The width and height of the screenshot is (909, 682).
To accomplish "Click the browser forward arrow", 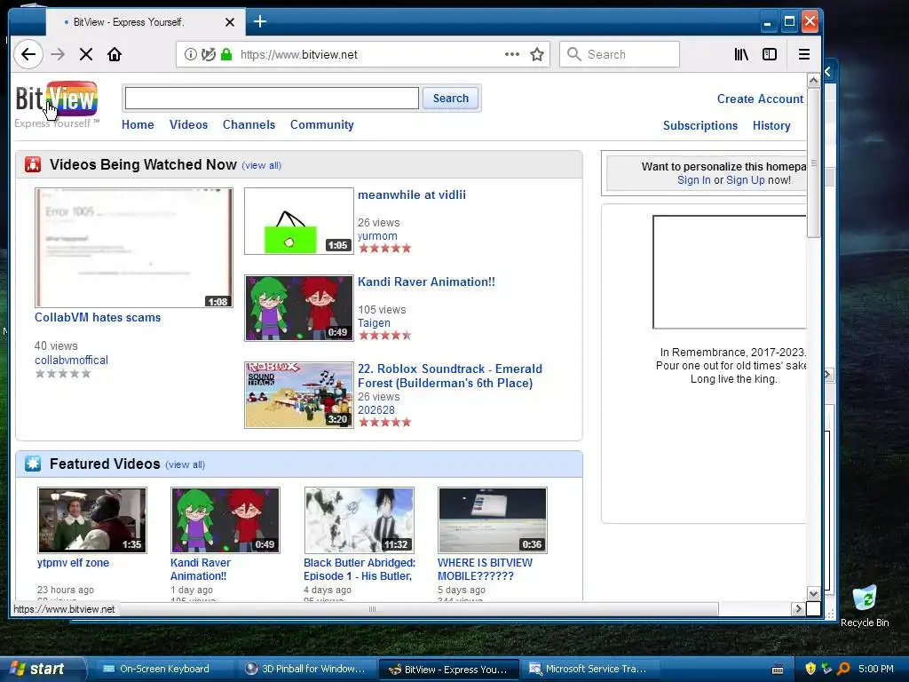I will click(x=58, y=54).
